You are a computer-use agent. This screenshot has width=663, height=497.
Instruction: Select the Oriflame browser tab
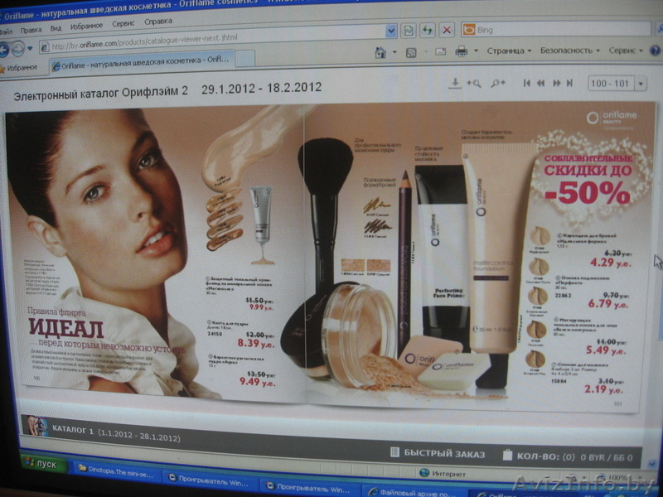[x=139, y=60]
